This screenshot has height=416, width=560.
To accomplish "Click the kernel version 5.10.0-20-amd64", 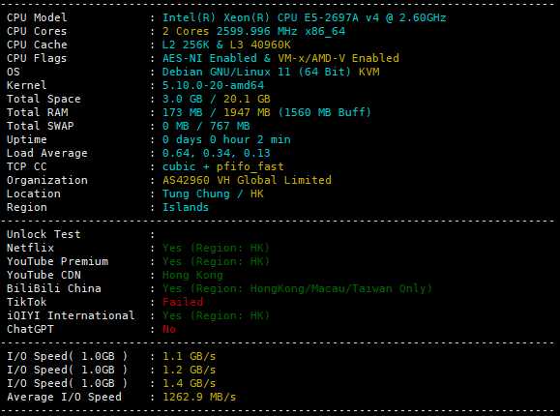I will point(213,85).
